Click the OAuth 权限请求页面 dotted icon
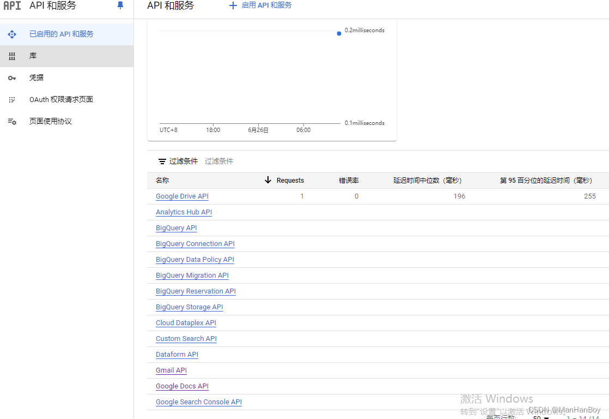The width and height of the screenshot is (609, 419). (x=12, y=100)
